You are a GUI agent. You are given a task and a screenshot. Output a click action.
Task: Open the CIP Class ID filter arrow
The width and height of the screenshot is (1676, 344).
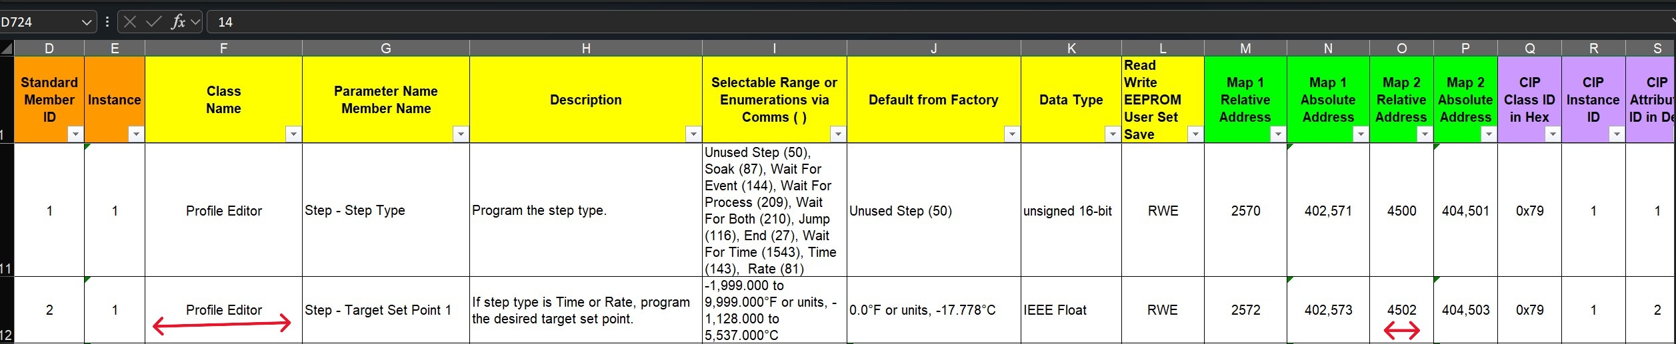[x=1552, y=134]
